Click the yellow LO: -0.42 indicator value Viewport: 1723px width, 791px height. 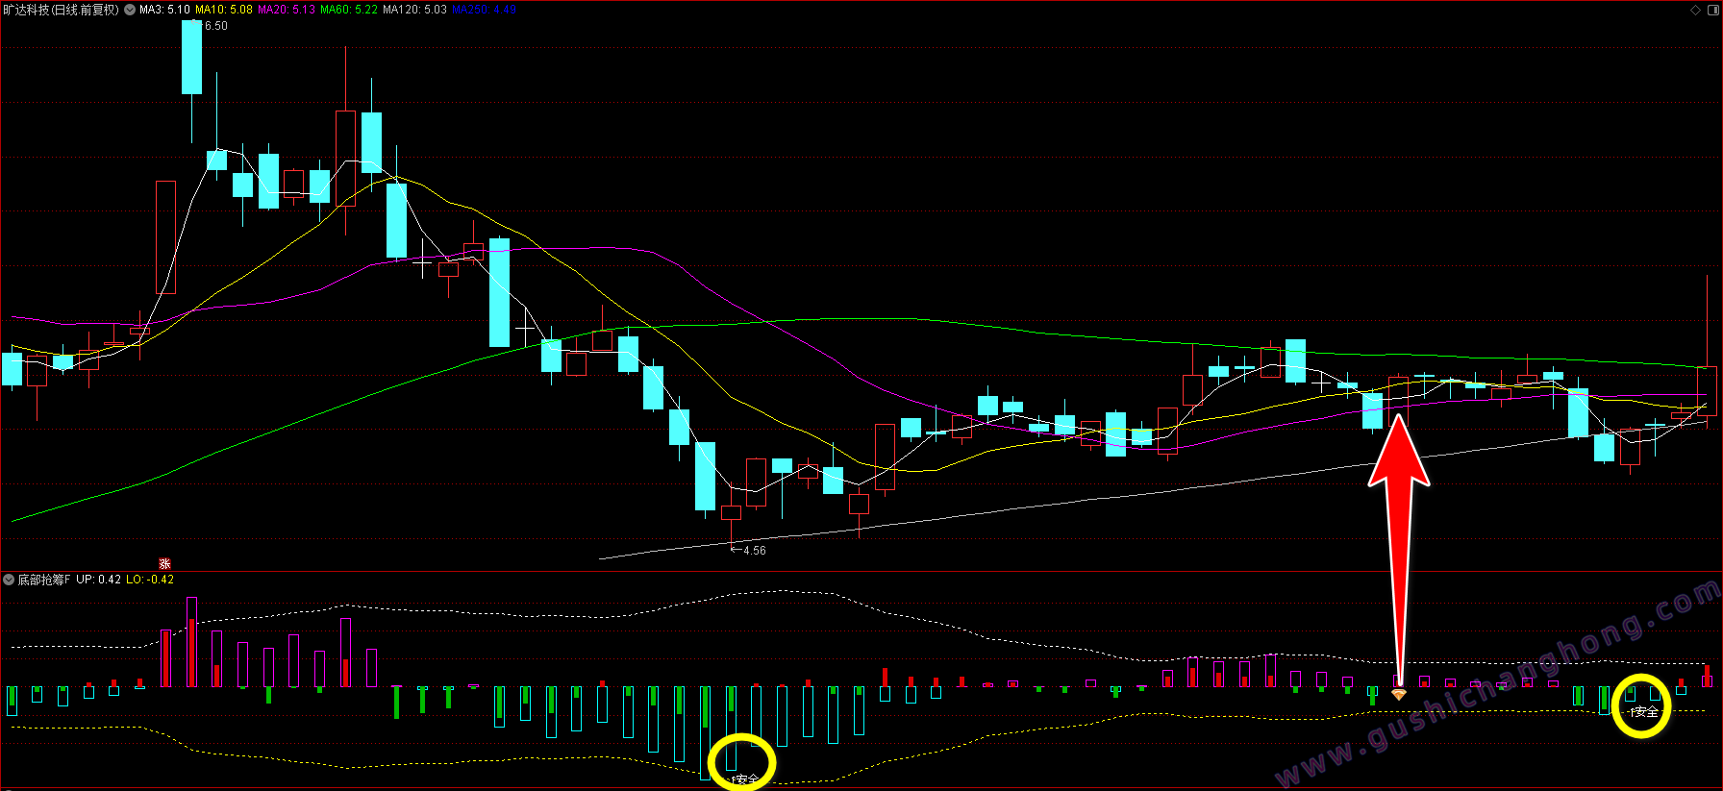tap(150, 580)
